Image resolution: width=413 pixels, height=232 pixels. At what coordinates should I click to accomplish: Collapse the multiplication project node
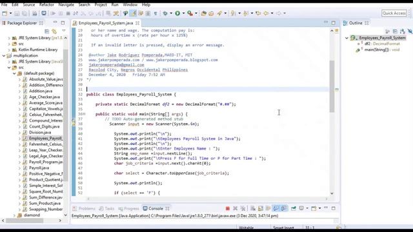coord(4,55)
